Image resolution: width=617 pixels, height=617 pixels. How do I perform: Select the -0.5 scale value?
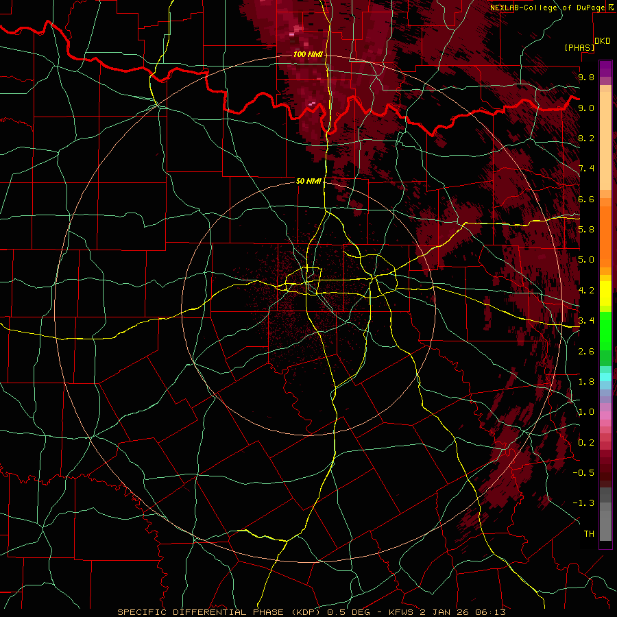[583, 472]
